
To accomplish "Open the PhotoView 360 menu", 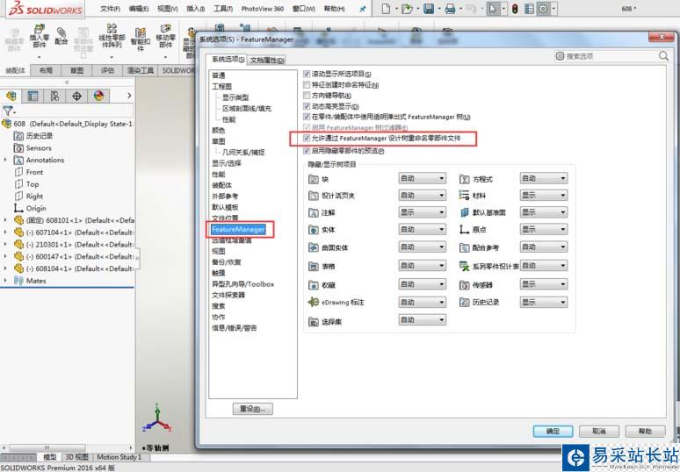I will click(263, 9).
